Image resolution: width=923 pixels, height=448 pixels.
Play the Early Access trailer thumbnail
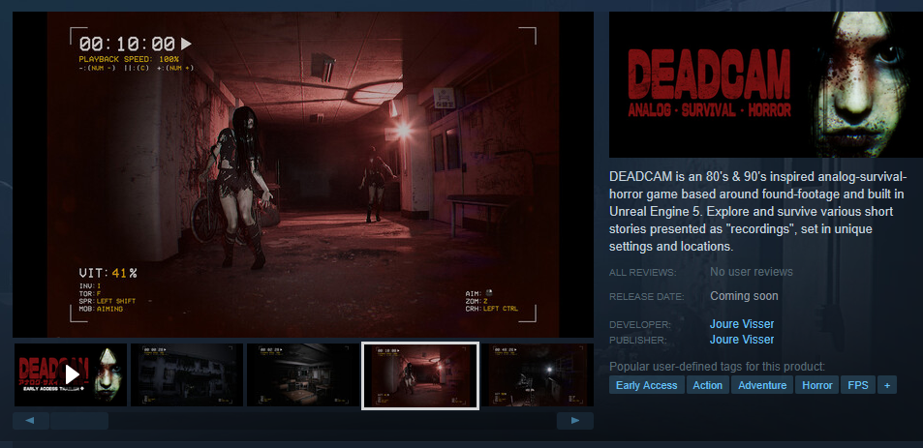coord(71,374)
